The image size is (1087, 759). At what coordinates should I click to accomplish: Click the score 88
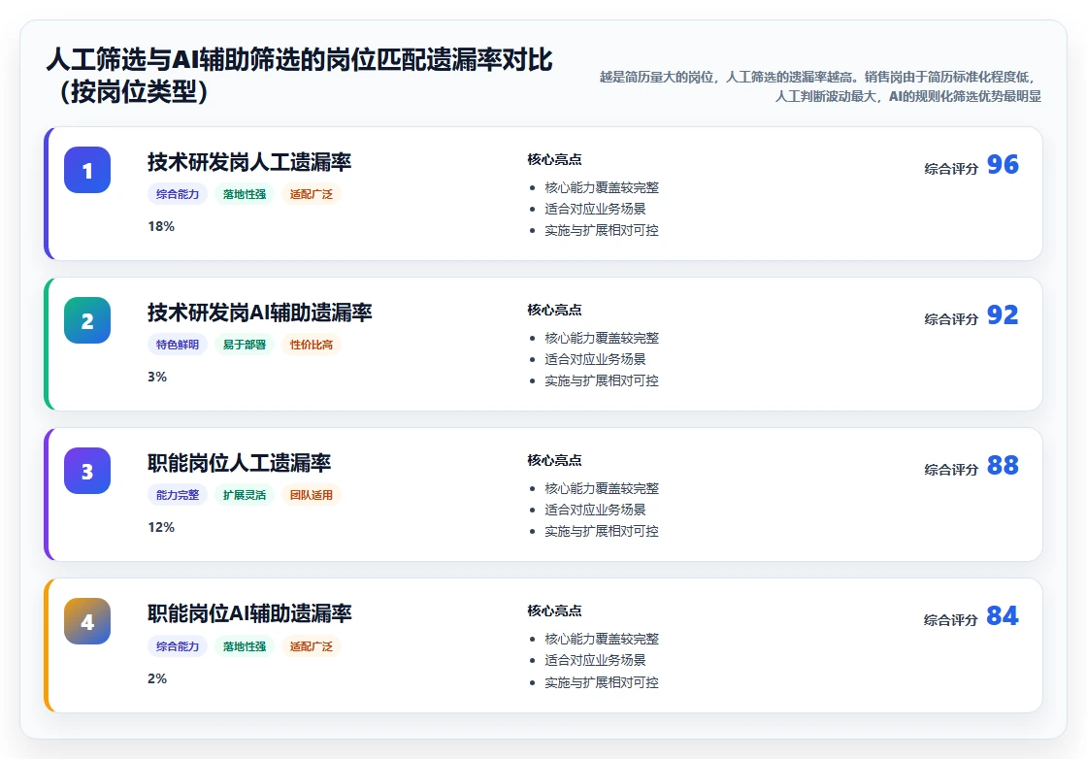[1003, 465]
